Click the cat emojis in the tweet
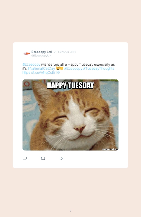This screenshot has width=141, height=217. click(60, 68)
